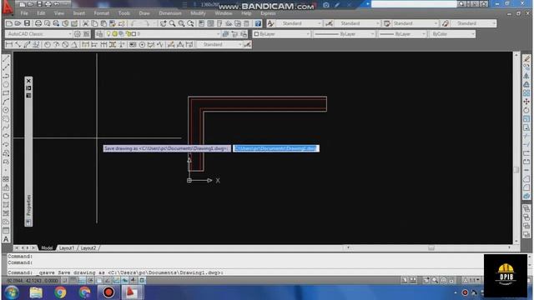Select the Circle tool in Draw toolbar
The height and width of the screenshot is (300, 534).
click(x=6, y=110)
